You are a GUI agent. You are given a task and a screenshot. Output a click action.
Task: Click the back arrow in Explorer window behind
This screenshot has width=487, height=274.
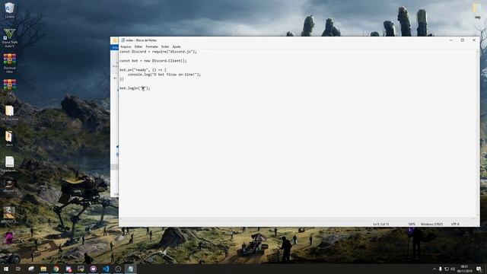(x=115, y=78)
